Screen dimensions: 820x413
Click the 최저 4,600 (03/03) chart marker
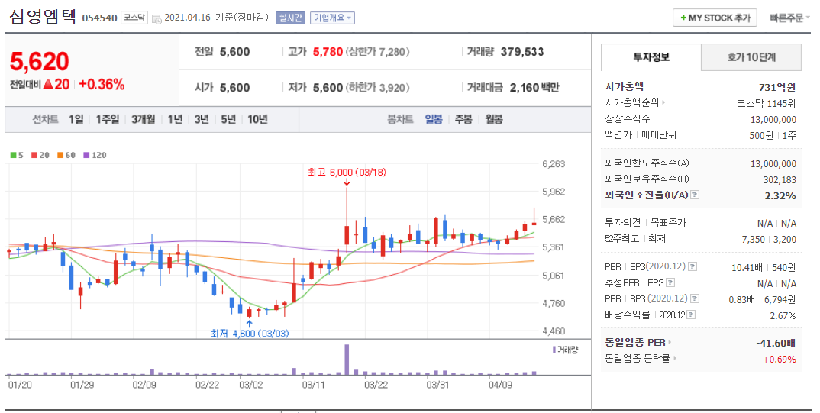point(250,333)
